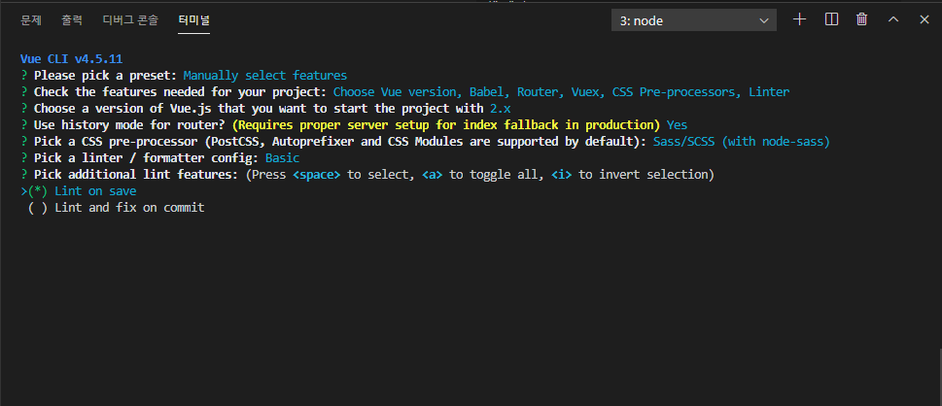Click the 'Basic' linter answer
Image resolution: width=942 pixels, height=406 pixels.
pos(282,158)
